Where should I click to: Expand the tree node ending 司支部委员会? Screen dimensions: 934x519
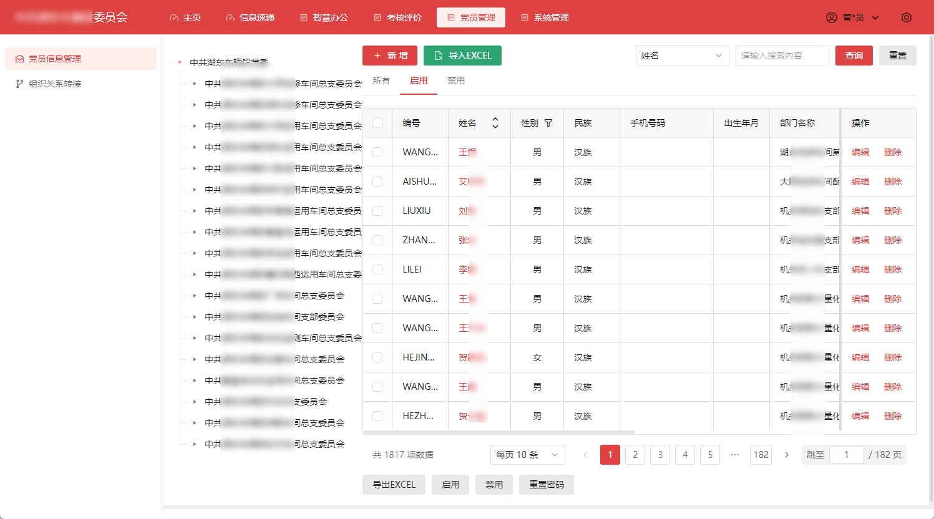195,317
